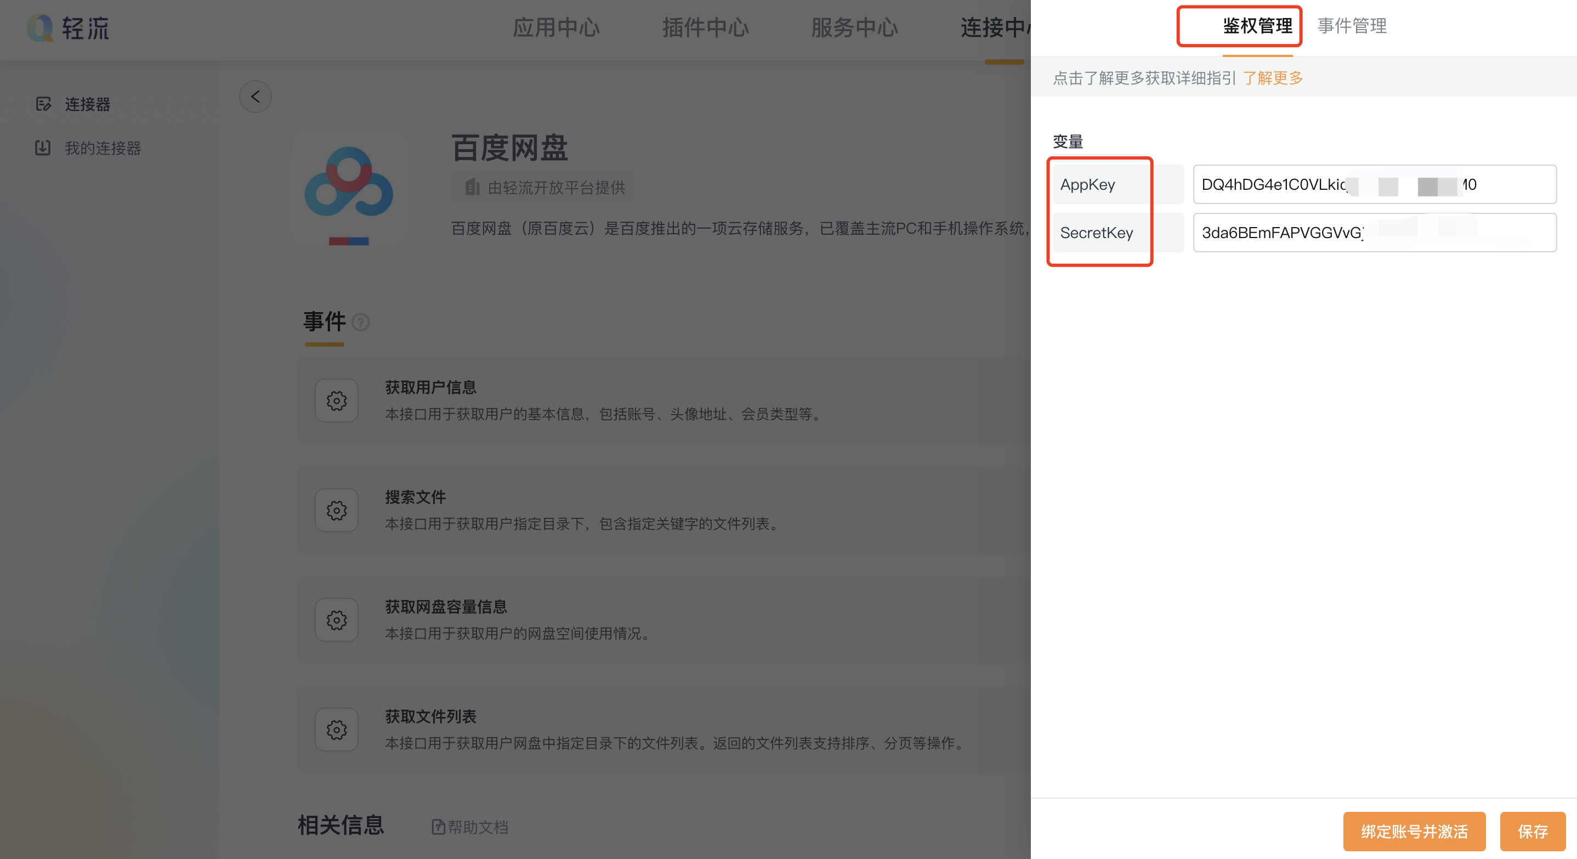
Task: Open 连接中心 in top navigation
Action: 995,27
